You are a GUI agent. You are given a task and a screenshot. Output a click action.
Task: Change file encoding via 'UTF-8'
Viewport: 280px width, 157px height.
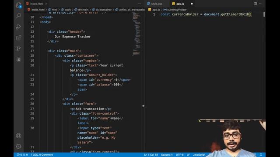point(180,155)
